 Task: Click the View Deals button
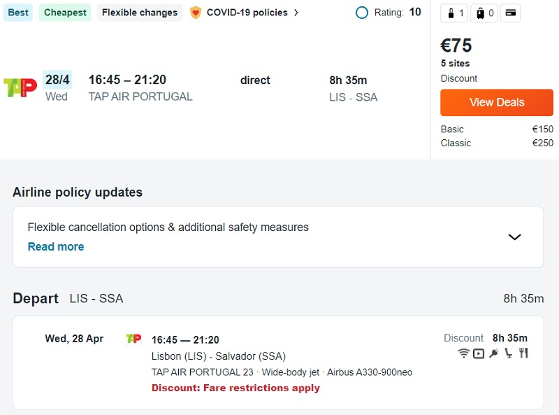point(496,102)
